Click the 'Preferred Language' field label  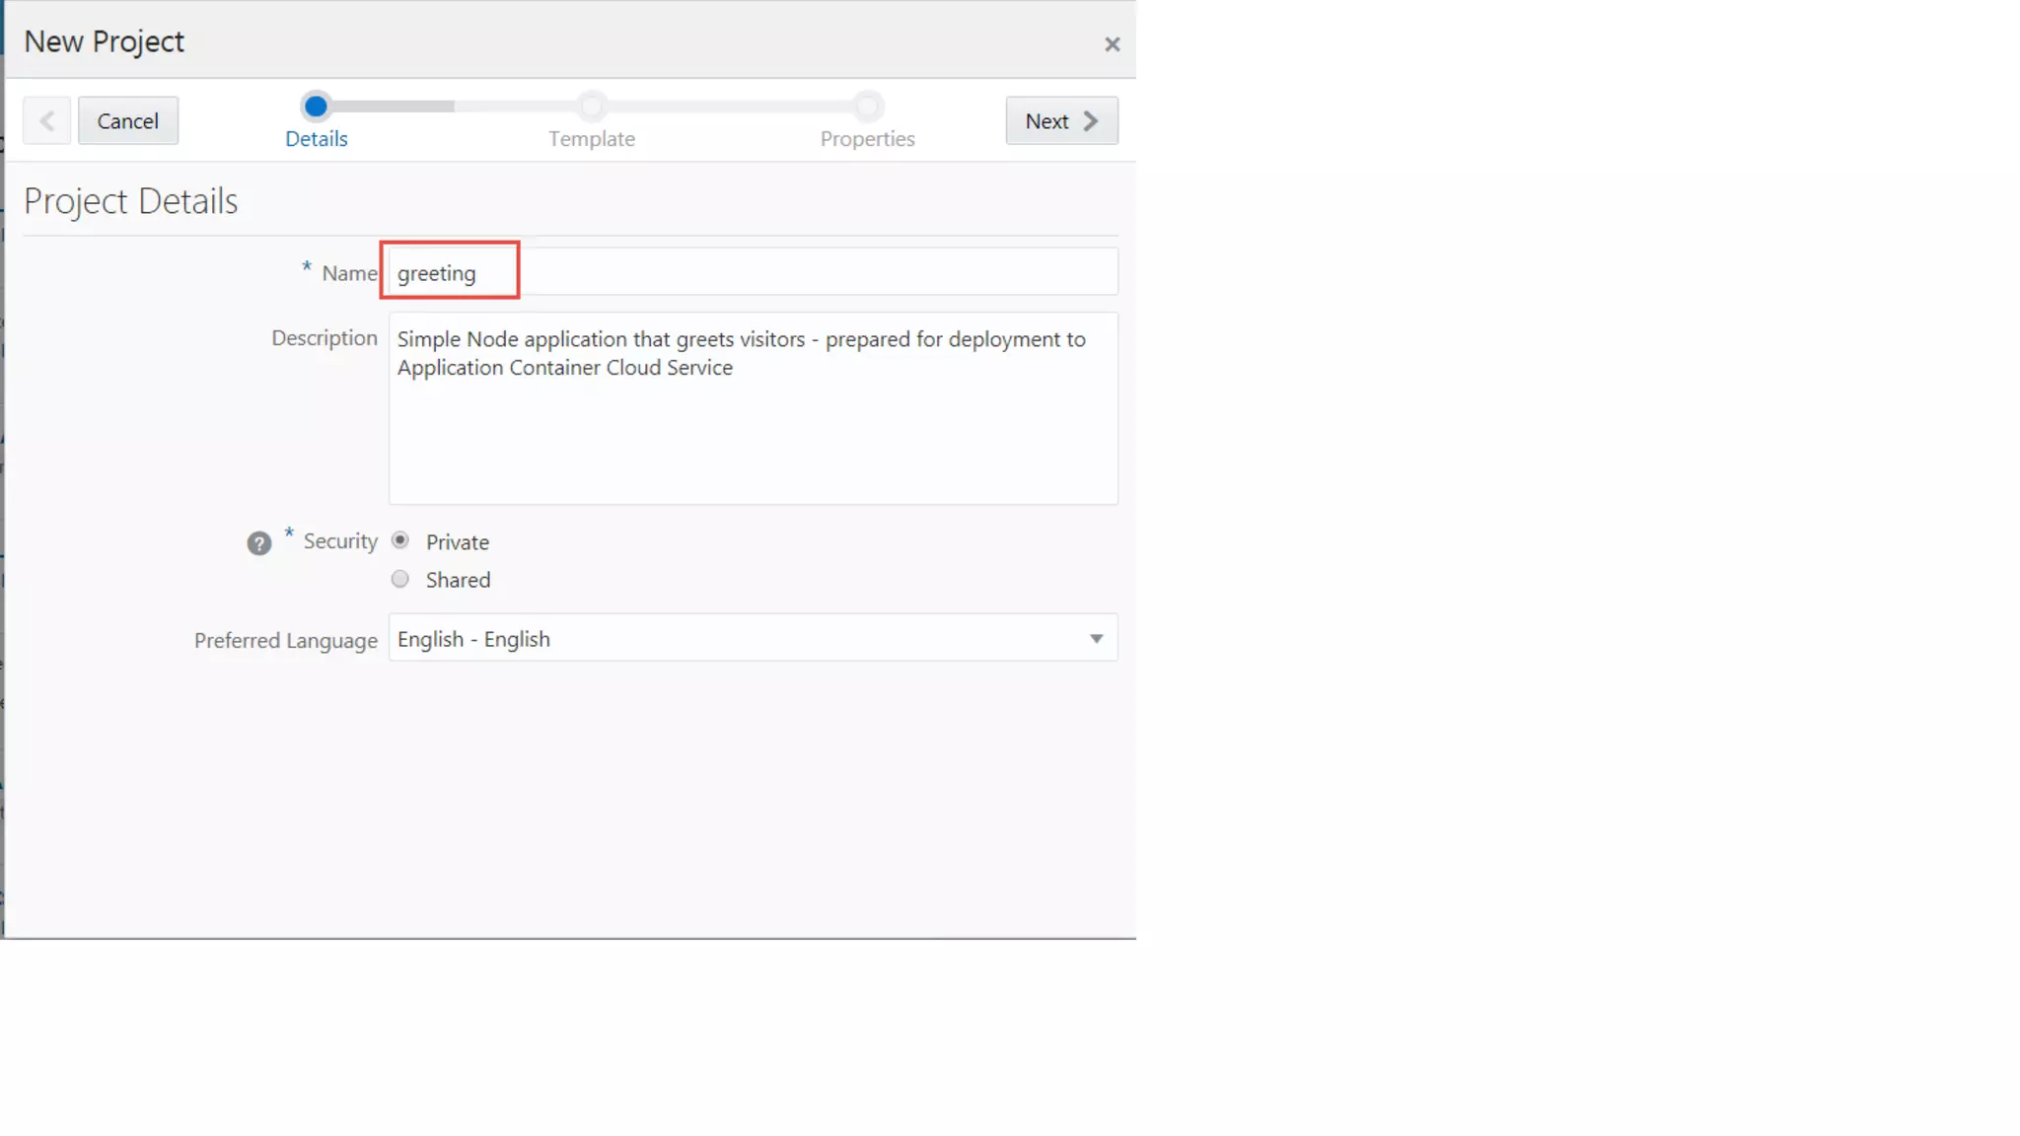(285, 640)
